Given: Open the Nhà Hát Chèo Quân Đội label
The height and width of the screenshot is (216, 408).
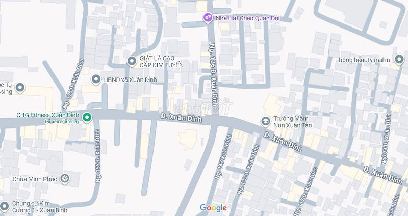Looking at the screenshot, I should (x=247, y=18).
